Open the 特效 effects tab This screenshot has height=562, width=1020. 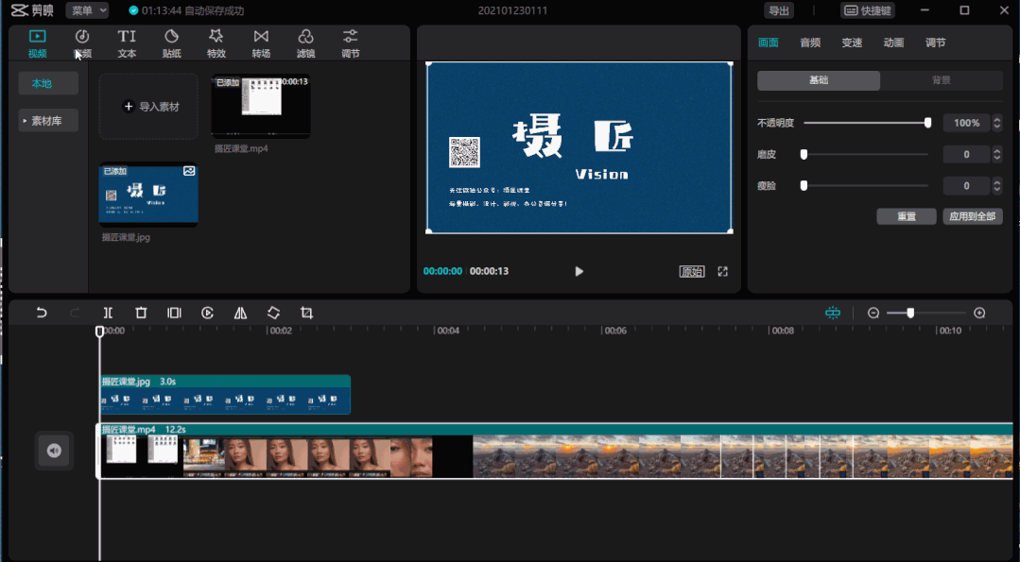pyautogui.click(x=216, y=43)
